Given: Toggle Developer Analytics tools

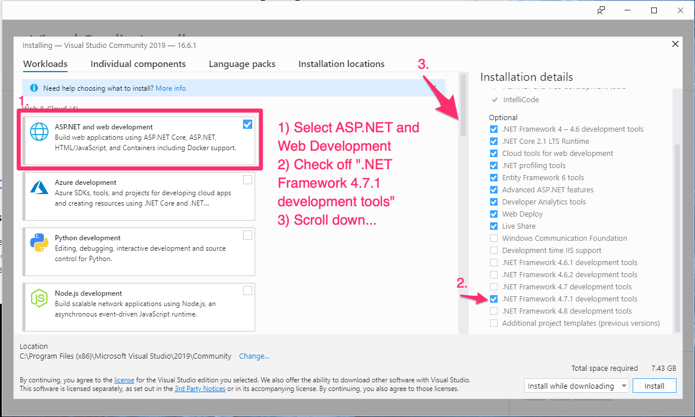Looking at the screenshot, I should tap(494, 202).
